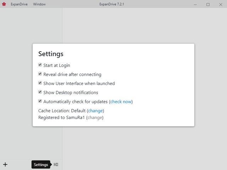Click the Settings dialog heading

pos(51,54)
